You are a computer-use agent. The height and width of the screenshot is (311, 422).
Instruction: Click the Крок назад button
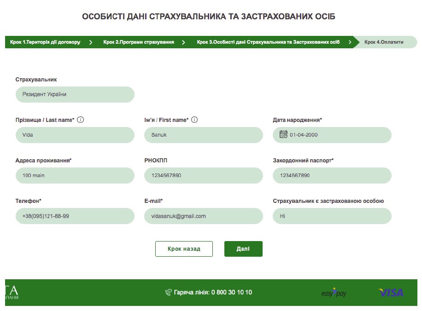coord(184,249)
